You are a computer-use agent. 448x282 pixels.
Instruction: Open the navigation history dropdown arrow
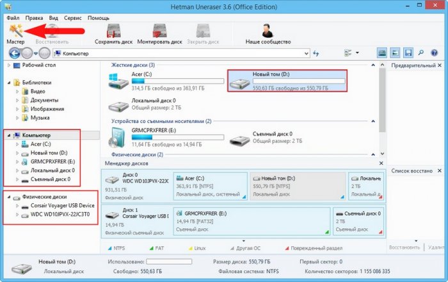(36, 53)
